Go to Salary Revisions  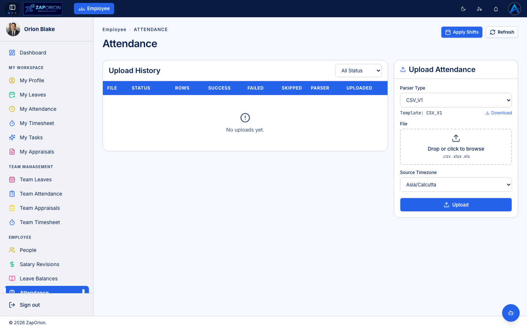[46, 264]
